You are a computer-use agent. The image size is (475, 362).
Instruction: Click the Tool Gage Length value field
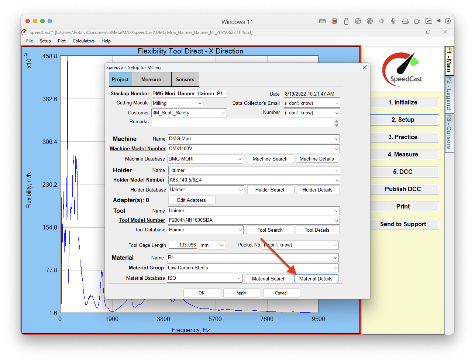click(183, 245)
